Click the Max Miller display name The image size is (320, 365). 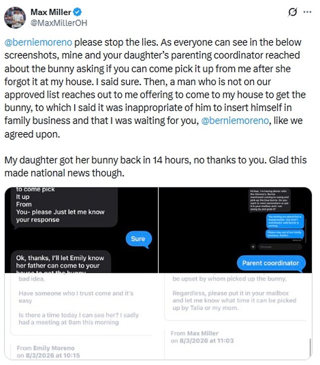point(51,12)
